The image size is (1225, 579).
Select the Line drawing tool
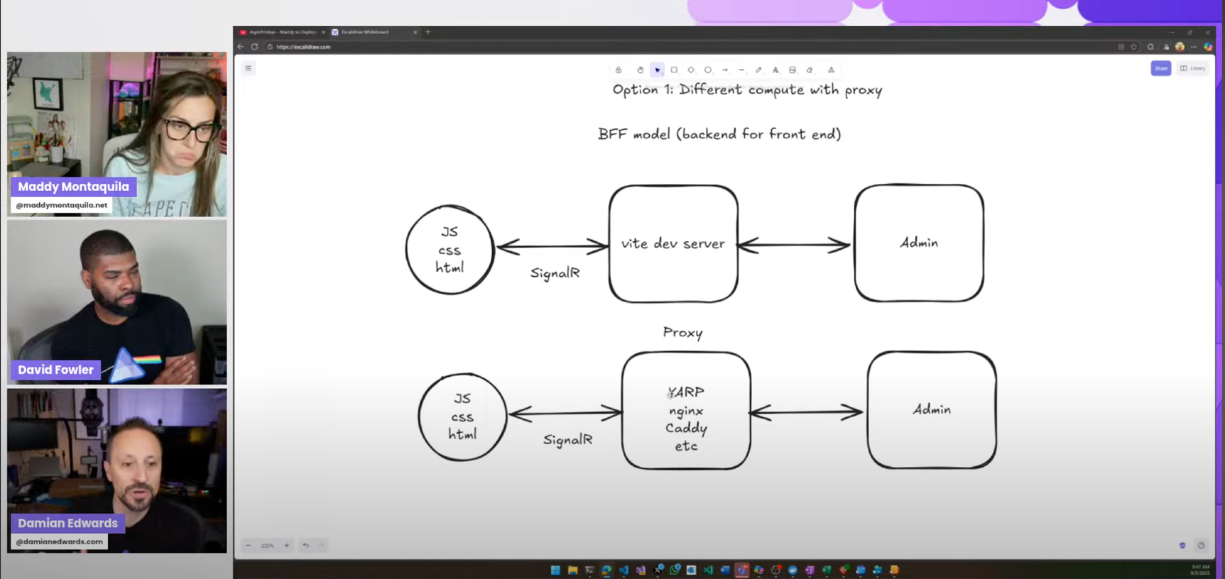[x=742, y=70]
